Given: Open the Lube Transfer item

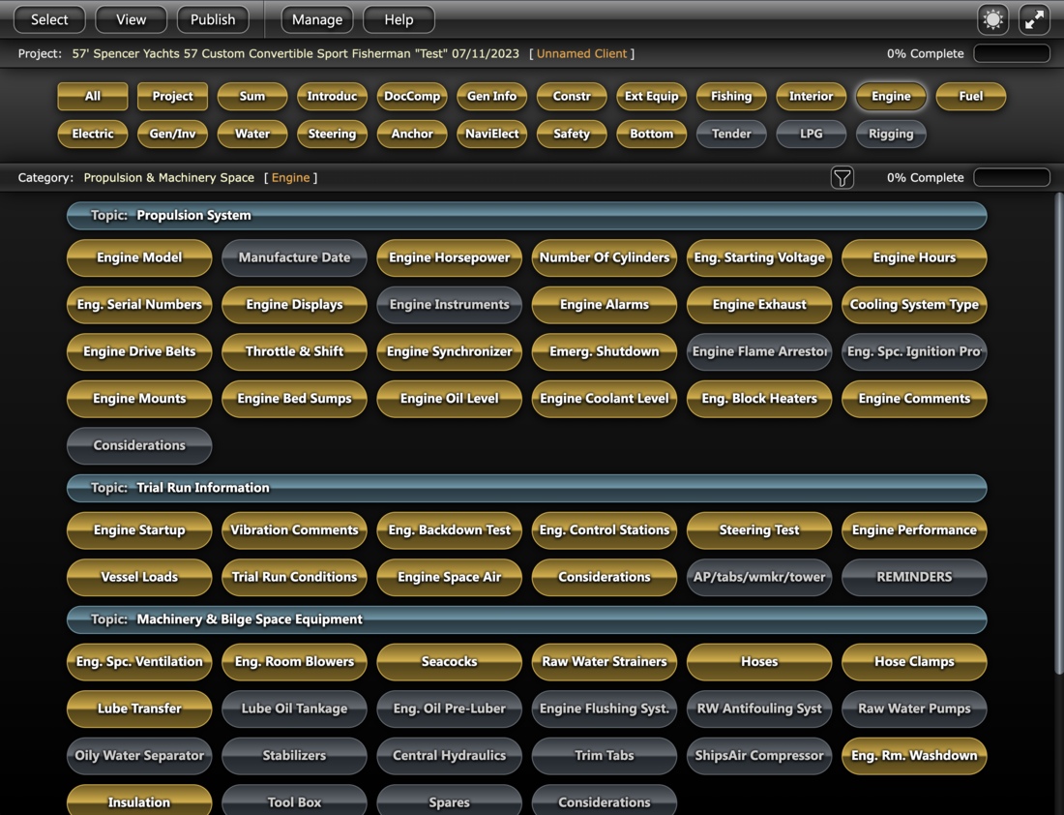Looking at the screenshot, I should point(139,709).
